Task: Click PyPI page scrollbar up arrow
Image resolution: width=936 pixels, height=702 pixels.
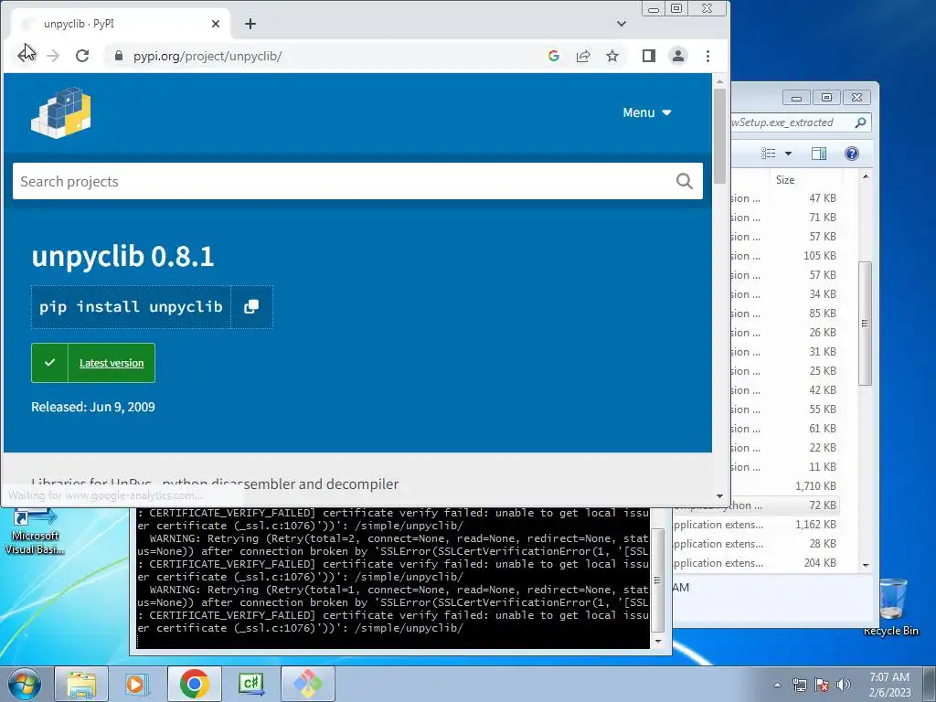Action: tap(720, 80)
